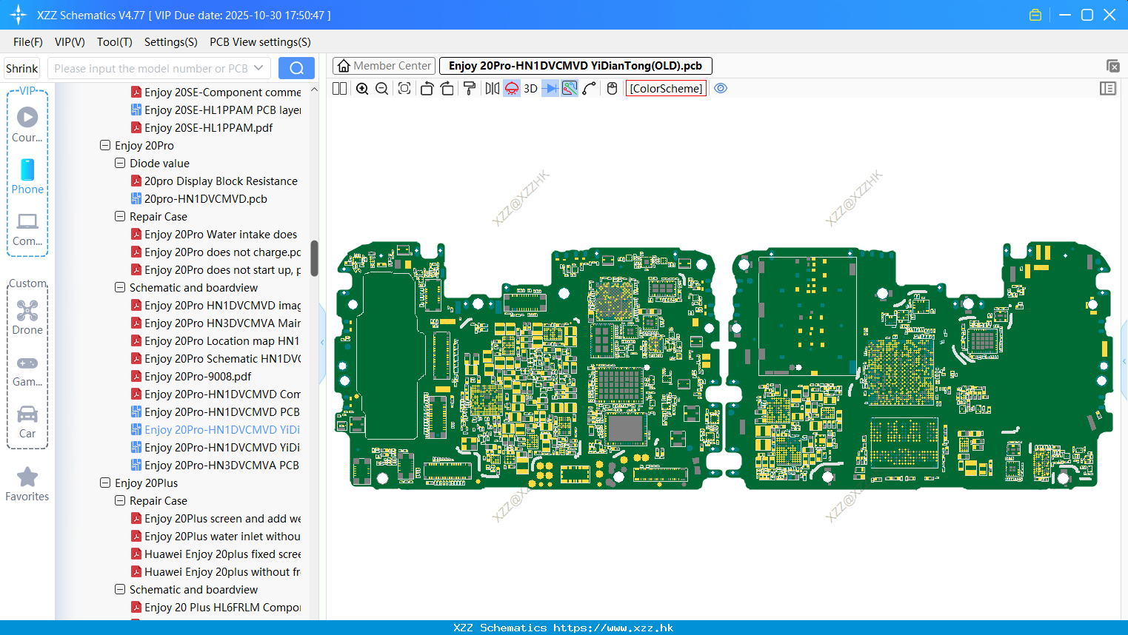Click the detach window icon
Viewport: 1128px width, 635px height.
point(1112,66)
